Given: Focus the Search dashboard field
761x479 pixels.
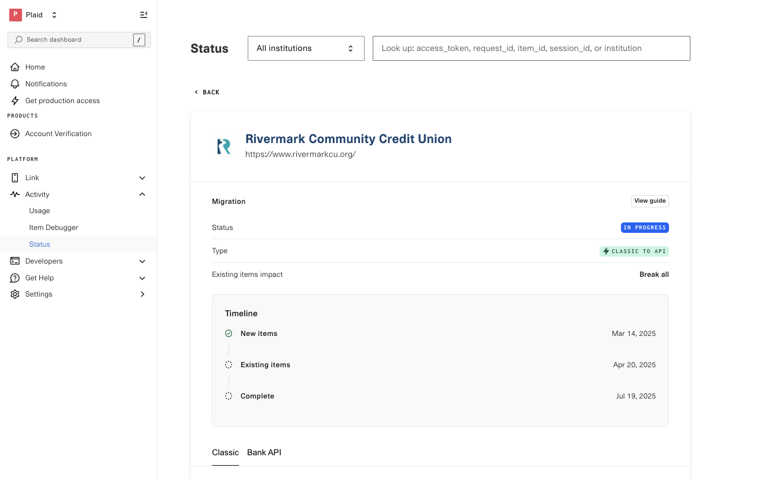Looking at the screenshot, I should pos(79,39).
